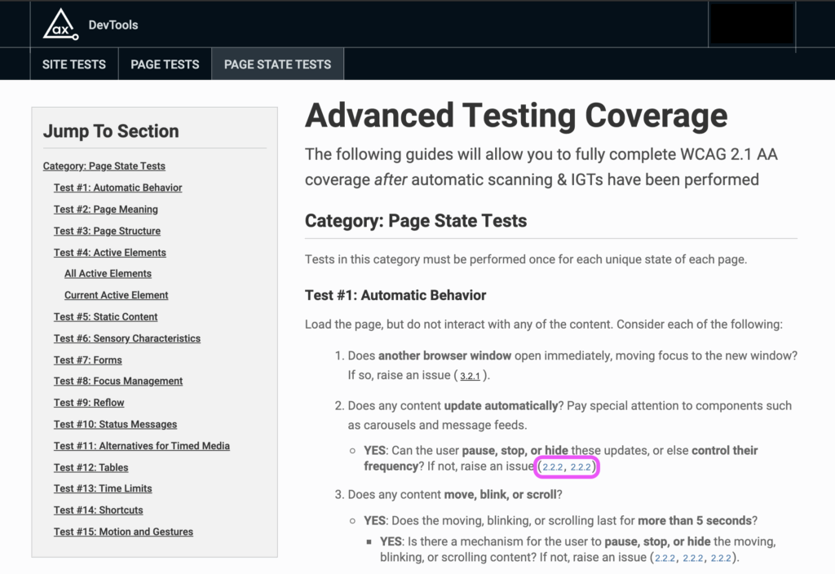The height and width of the screenshot is (574, 835).
Task: Click the blacked-out box in the top bar
Action: coord(751,24)
